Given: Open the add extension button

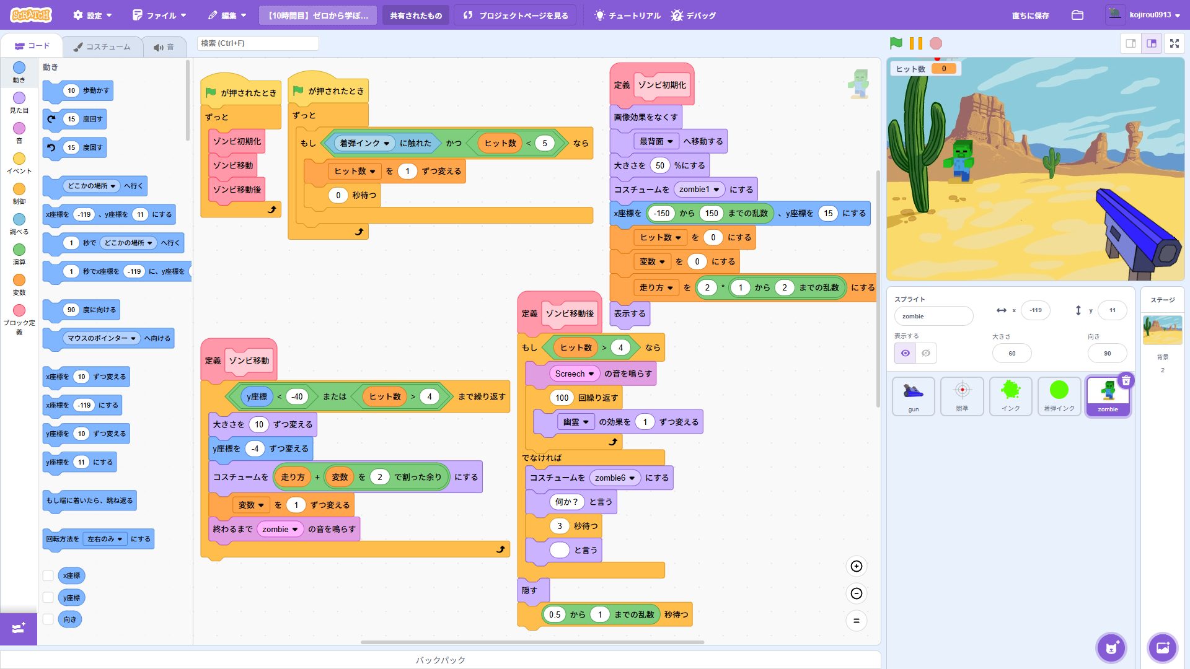Looking at the screenshot, I should (x=19, y=628).
